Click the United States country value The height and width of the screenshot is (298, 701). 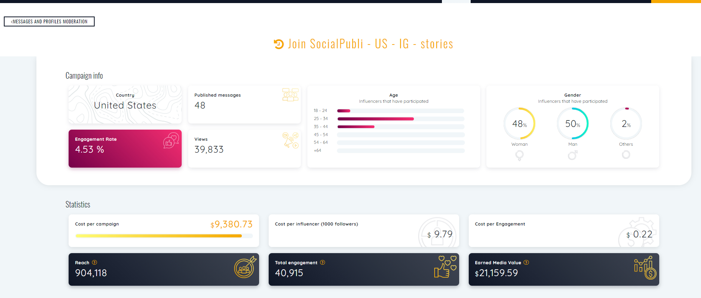pyautogui.click(x=125, y=105)
